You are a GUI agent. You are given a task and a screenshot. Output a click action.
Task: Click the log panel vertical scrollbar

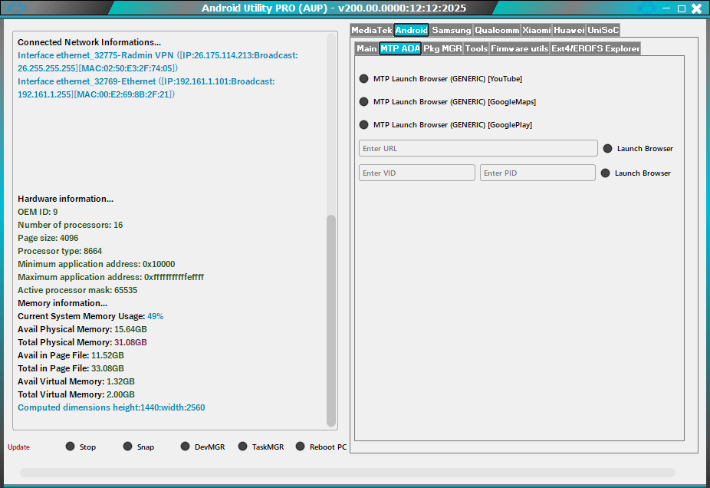click(331, 320)
